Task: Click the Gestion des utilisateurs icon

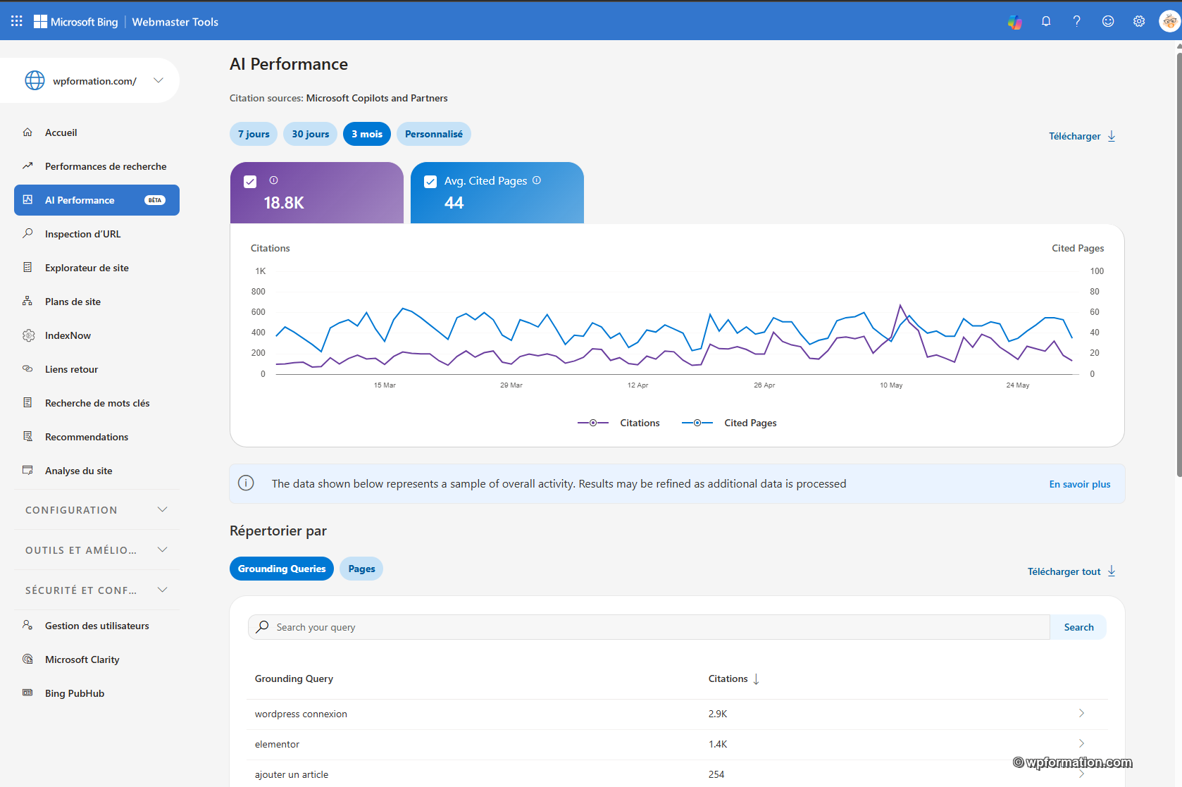Action: click(27, 625)
